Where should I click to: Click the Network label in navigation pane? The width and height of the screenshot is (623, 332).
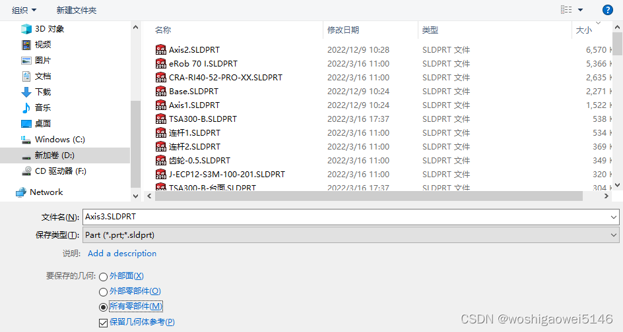pyautogui.click(x=46, y=192)
